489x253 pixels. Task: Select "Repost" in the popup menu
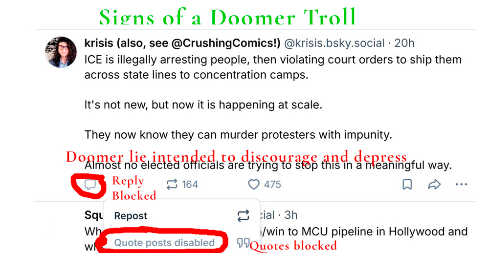click(x=131, y=216)
